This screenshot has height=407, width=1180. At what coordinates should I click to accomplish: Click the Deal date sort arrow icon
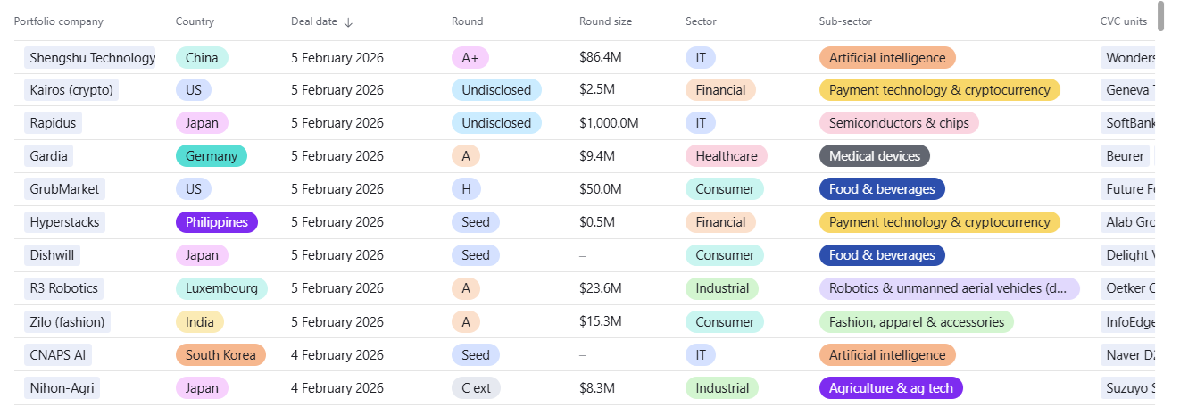(348, 22)
